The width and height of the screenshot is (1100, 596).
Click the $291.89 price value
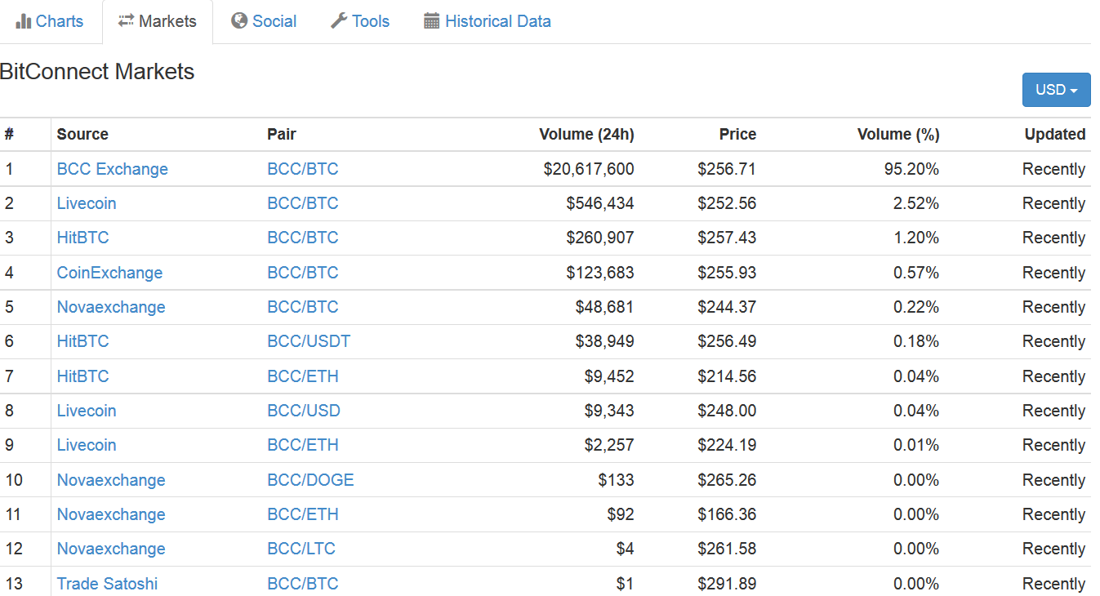tap(727, 584)
